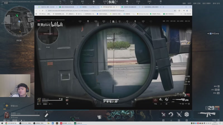Click the circular arrow ability icon
Image resolution: width=223 pixels, height=125 pixels.
pos(171,114)
